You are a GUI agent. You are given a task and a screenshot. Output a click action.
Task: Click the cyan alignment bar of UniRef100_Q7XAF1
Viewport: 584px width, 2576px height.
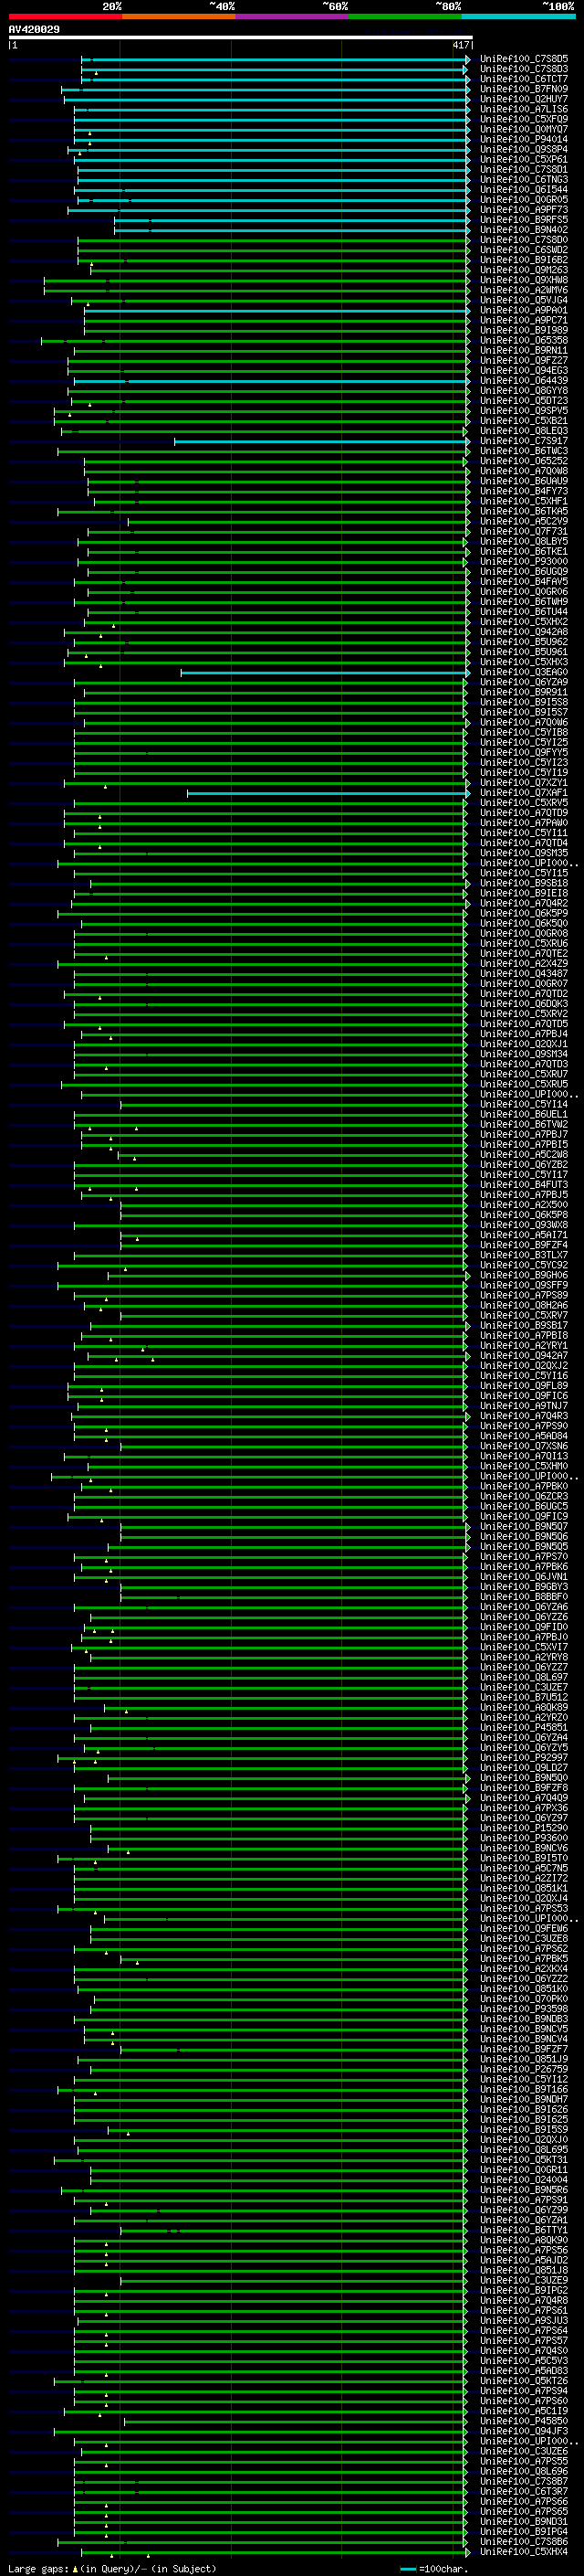pos(328,793)
